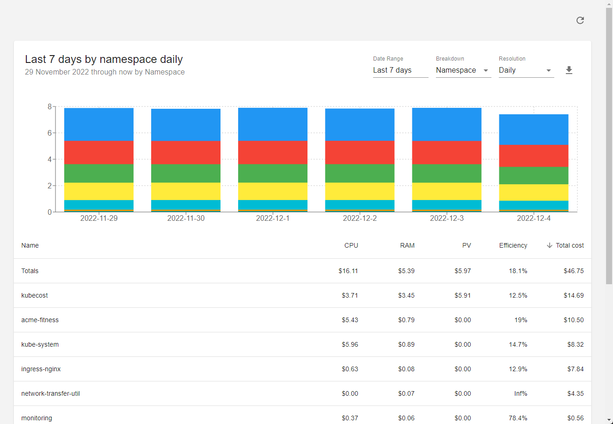Image resolution: width=613 pixels, height=424 pixels.
Task: Open the Breakdown Namespace dropdown
Action: pyautogui.click(x=463, y=70)
